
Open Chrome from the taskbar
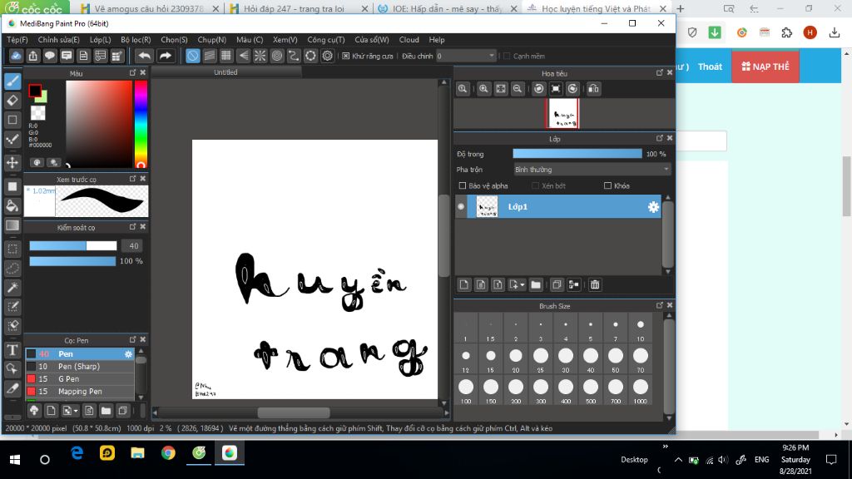(168, 453)
